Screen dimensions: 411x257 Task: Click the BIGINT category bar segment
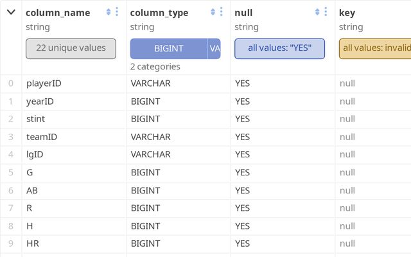tap(168, 49)
